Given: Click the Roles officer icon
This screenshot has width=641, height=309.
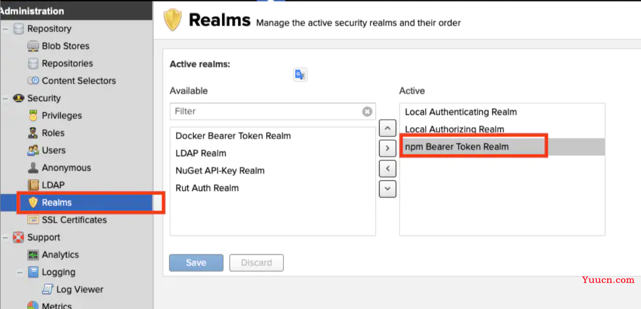Looking at the screenshot, I should [33, 133].
